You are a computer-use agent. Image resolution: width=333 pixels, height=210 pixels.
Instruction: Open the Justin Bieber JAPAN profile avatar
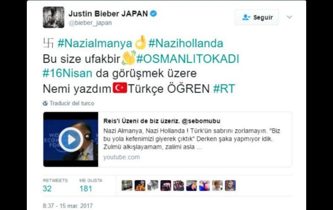click(54, 17)
